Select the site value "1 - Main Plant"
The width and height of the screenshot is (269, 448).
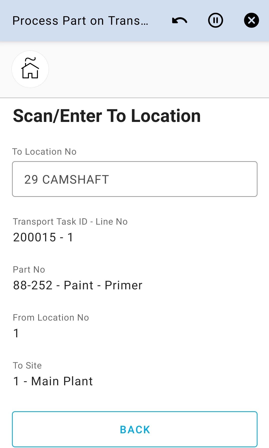click(53, 381)
